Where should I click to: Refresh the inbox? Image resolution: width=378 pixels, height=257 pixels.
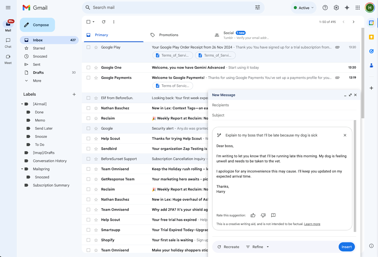click(104, 22)
